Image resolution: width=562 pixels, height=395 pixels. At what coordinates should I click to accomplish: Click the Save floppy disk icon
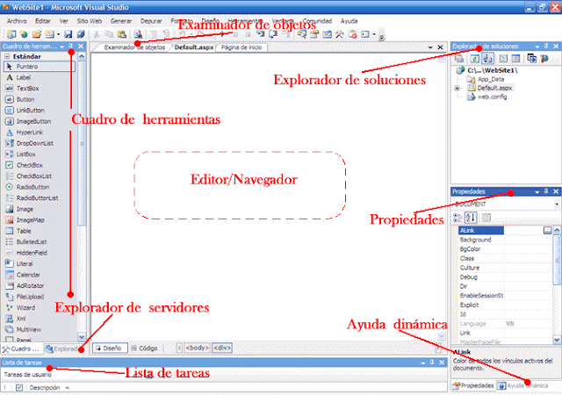pyautogui.click(x=68, y=34)
